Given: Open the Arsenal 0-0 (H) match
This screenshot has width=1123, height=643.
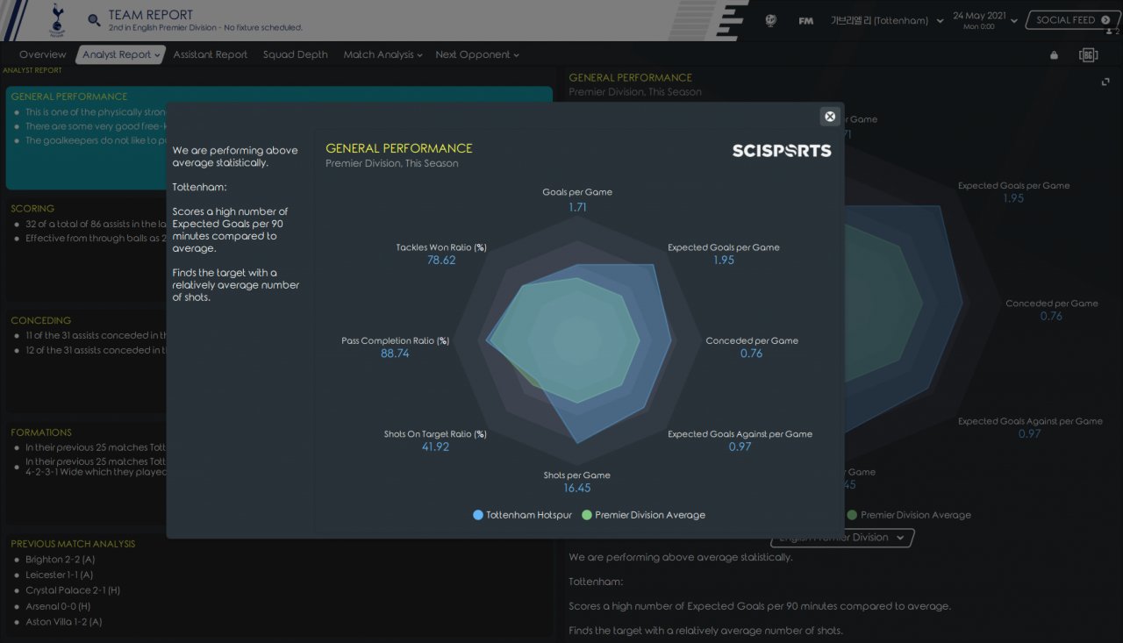Looking at the screenshot, I should pos(58,606).
